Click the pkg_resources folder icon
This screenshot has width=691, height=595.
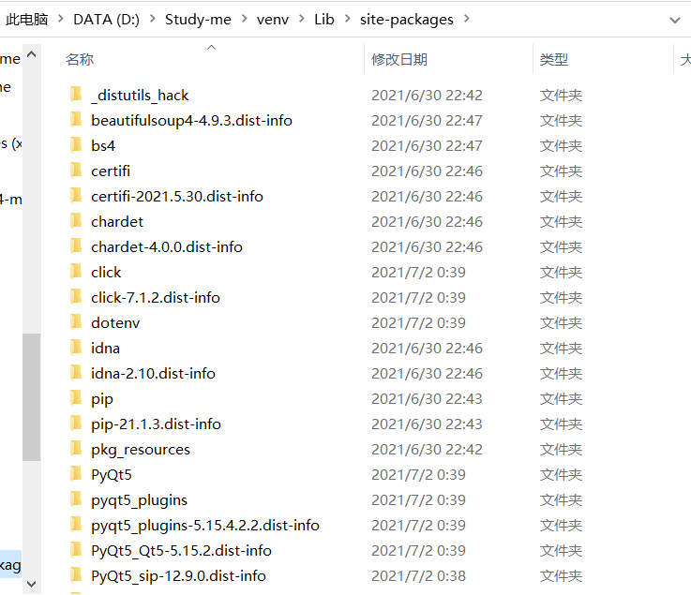click(x=76, y=449)
